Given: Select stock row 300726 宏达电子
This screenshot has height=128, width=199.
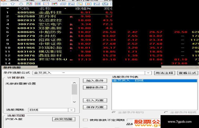Looking at the screenshot, I should (x=56, y=24).
